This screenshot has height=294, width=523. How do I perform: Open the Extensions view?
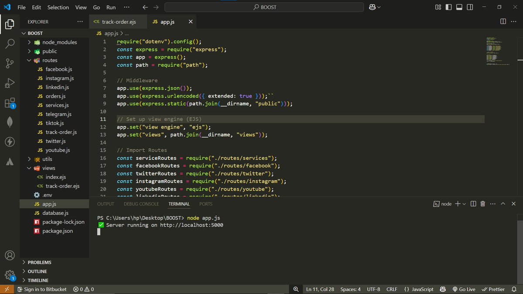click(10, 103)
